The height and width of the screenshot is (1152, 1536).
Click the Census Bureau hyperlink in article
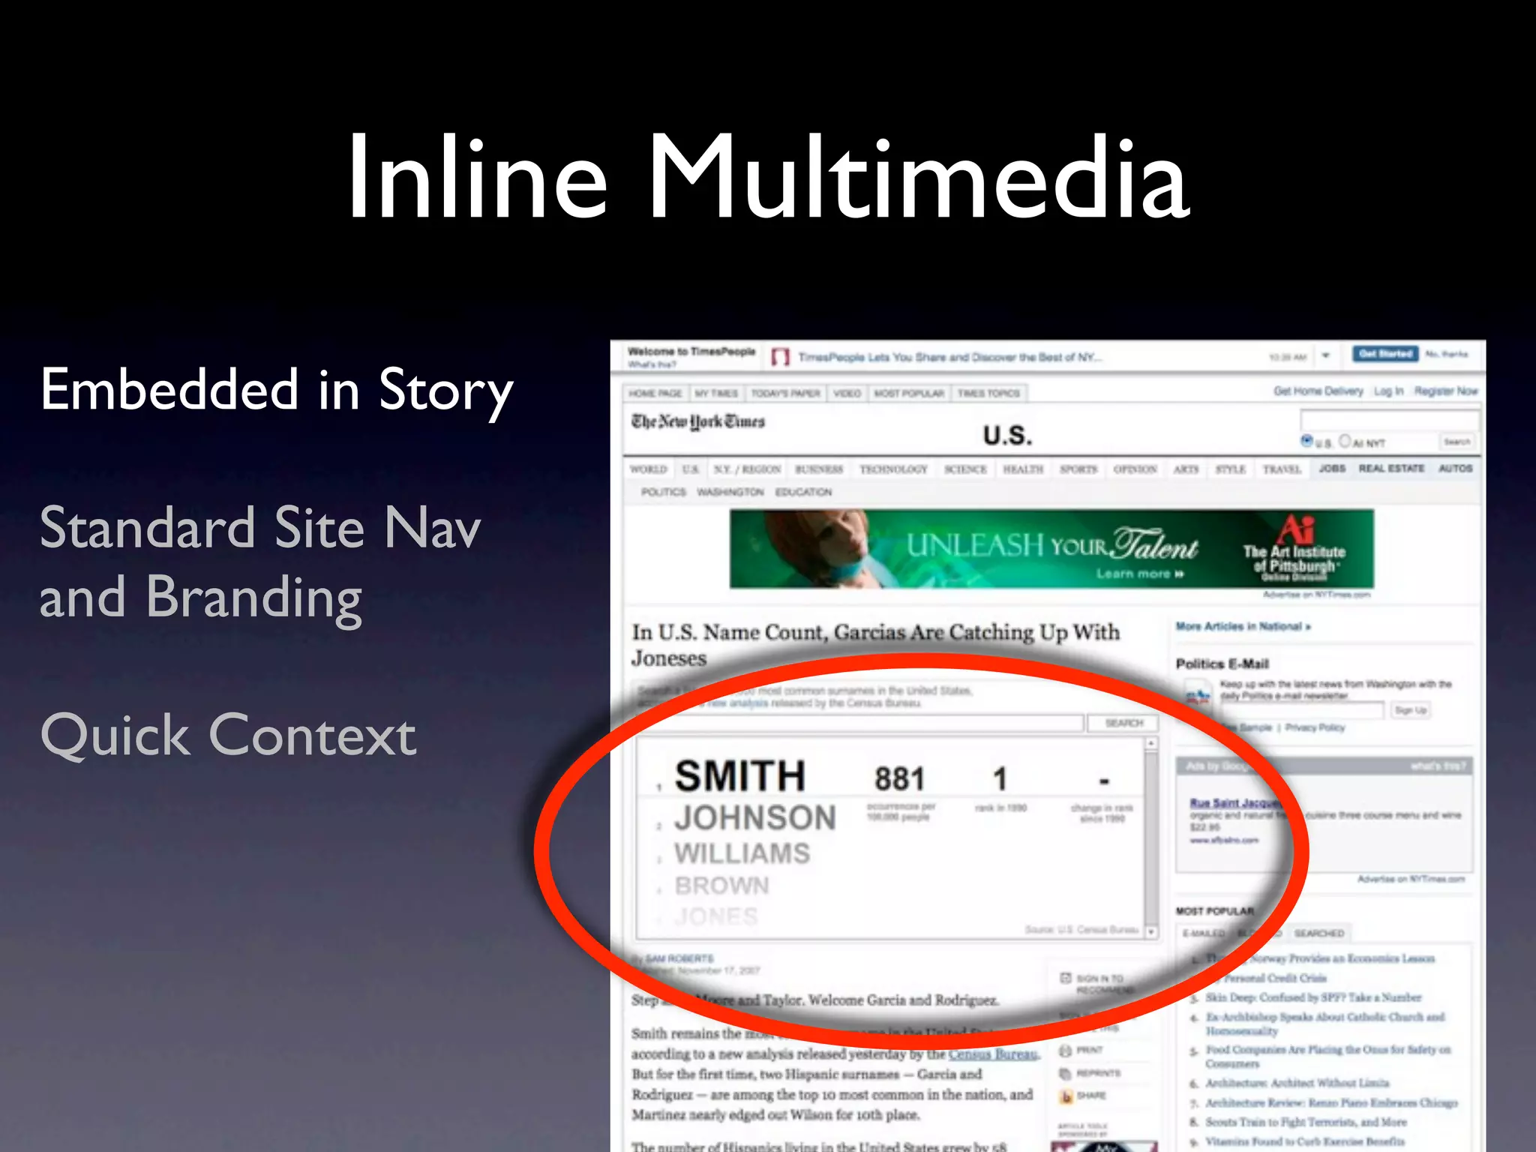pos(994,1054)
